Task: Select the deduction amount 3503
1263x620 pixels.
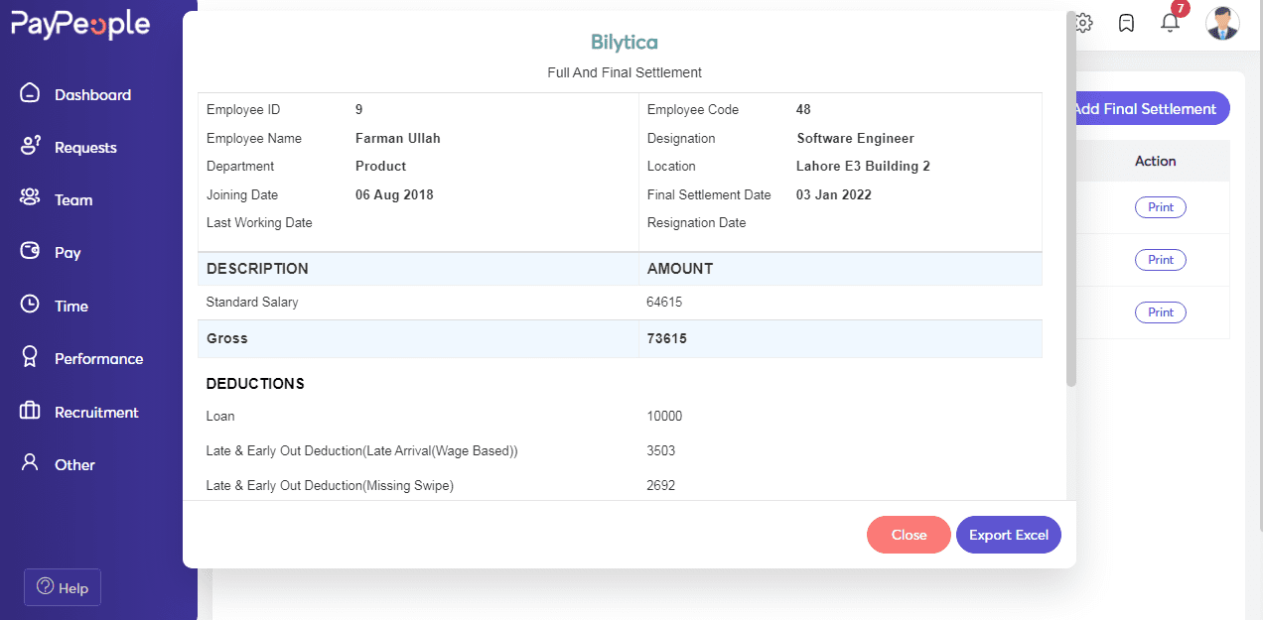Action: pos(660,450)
